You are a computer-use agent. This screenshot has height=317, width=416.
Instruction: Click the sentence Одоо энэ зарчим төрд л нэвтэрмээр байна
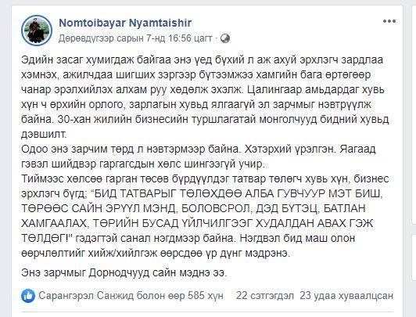(131, 149)
